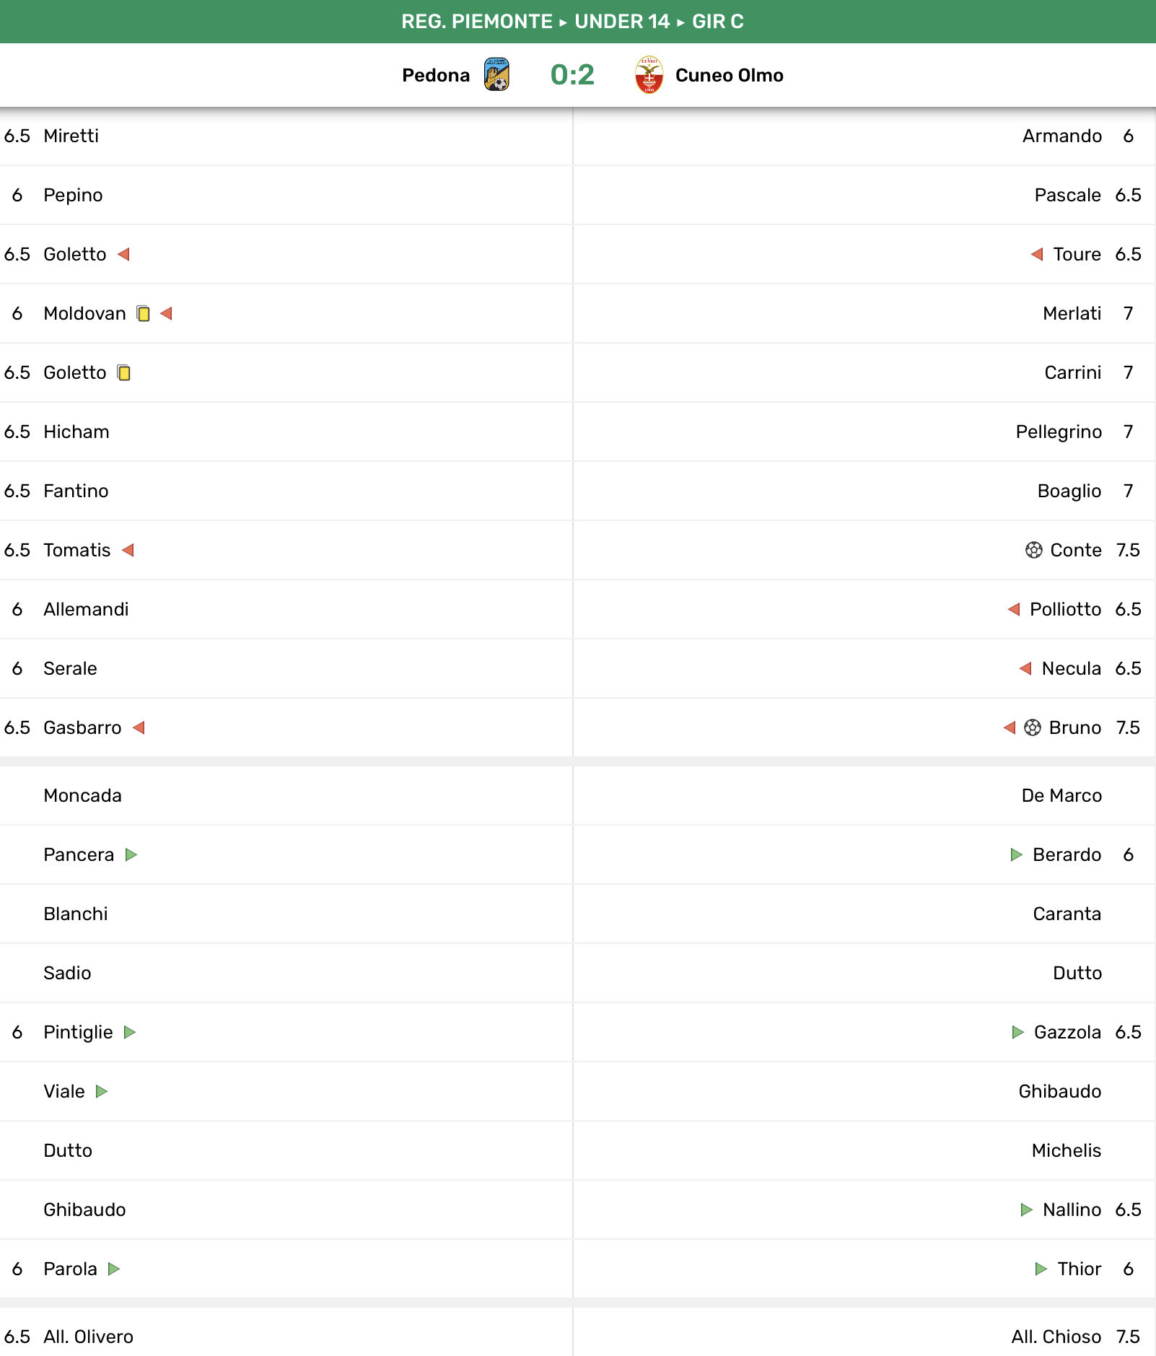Open the Cuneo Olmo team name link
1156x1356 pixels.
729,75
